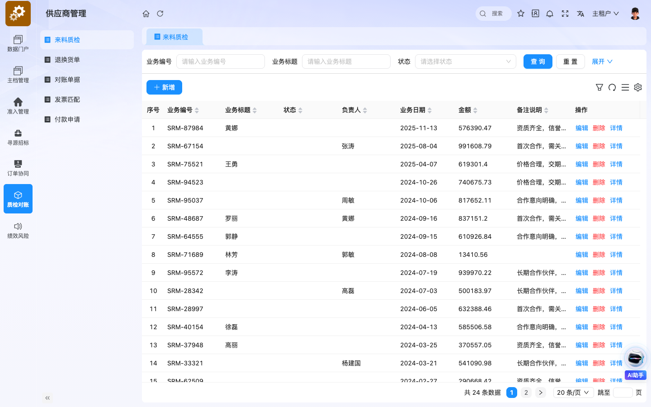651x407 pixels.
Task: Change table row density icon
Action: (625, 87)
